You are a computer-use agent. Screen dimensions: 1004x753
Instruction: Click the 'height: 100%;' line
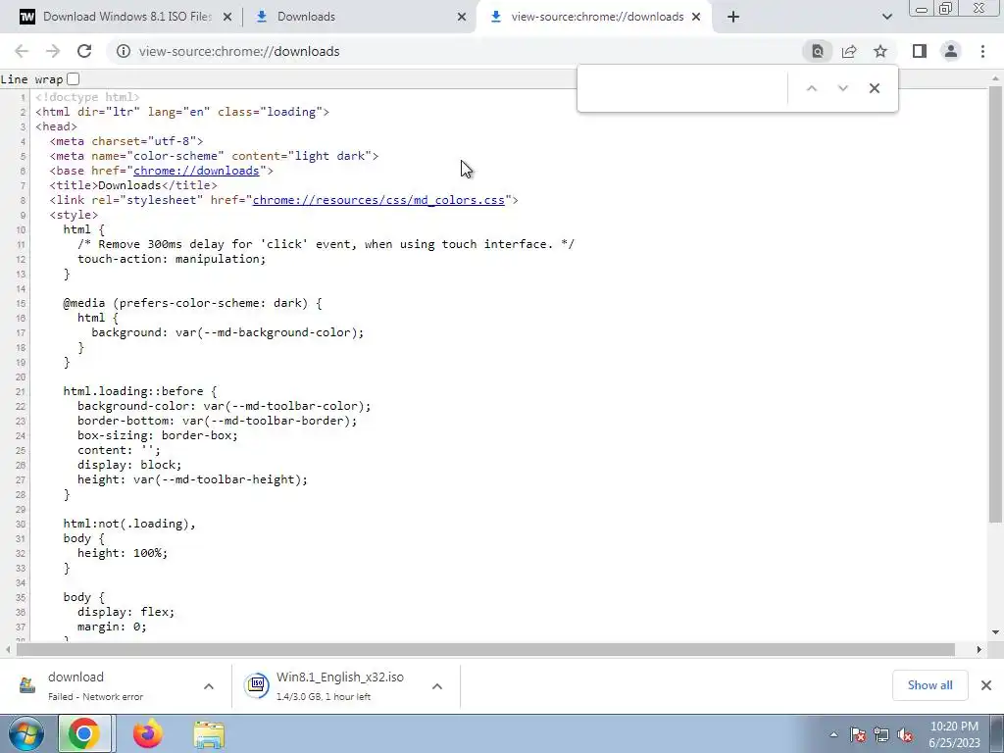[x=123, y=553]
